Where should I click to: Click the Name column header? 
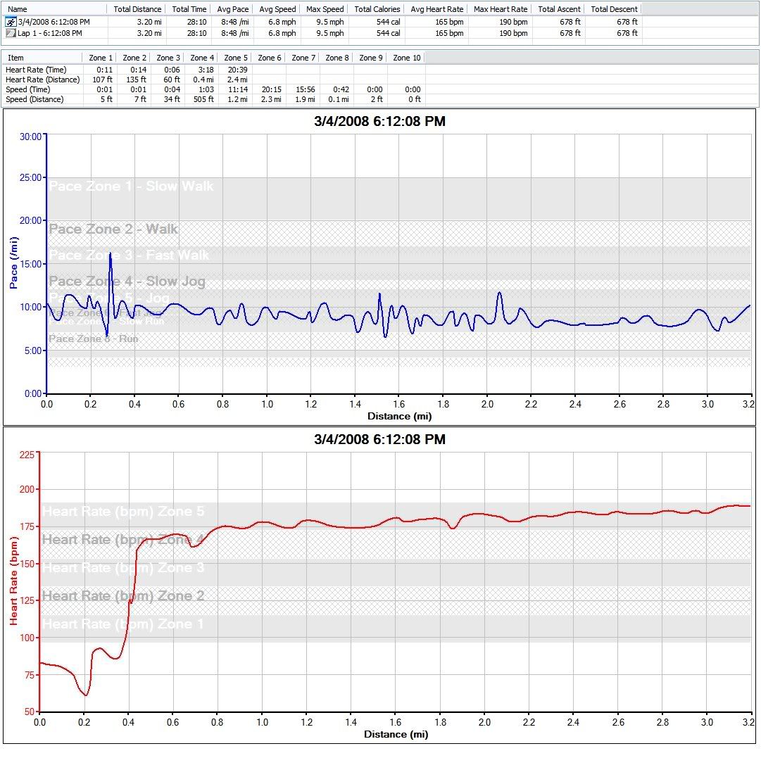click(x=17, y=9)
